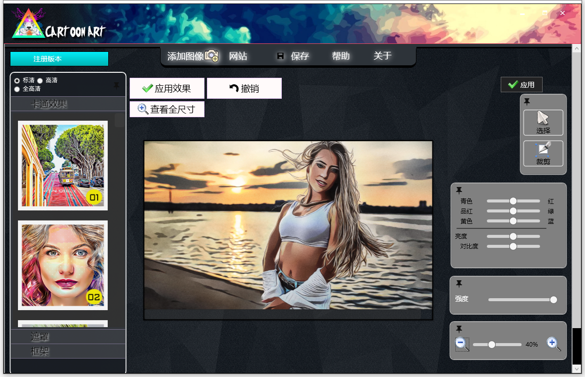Click the Cartoon Art logo
This screenshot has width=585, height=377.
pyautogui.click(x=58, y=24)
